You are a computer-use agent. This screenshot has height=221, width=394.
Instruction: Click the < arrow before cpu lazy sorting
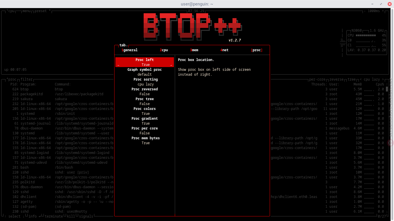click(x=361, y=79)
